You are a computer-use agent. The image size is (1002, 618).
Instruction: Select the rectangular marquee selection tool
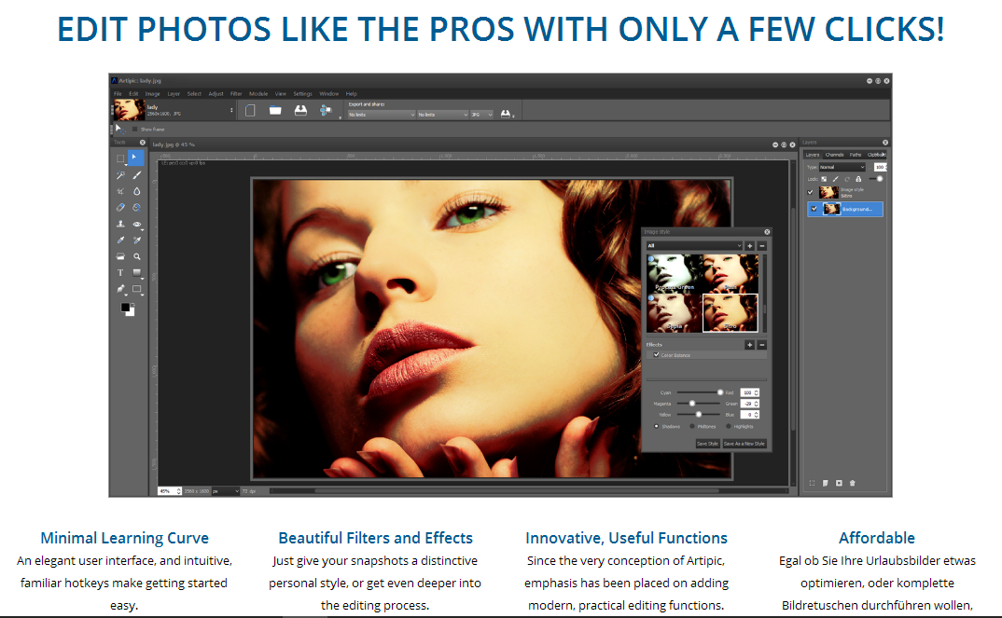point(120,158)
